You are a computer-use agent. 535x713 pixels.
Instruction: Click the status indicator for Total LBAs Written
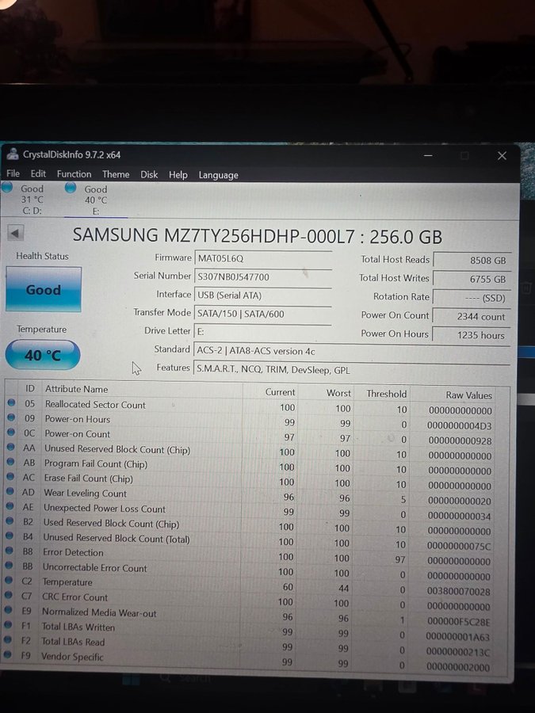tap(10, 627)
